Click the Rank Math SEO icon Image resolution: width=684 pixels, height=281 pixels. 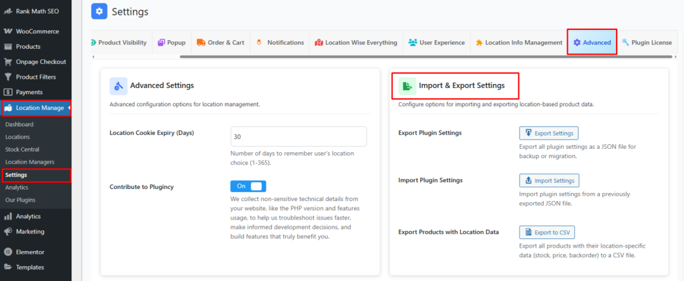click(8, 11)
